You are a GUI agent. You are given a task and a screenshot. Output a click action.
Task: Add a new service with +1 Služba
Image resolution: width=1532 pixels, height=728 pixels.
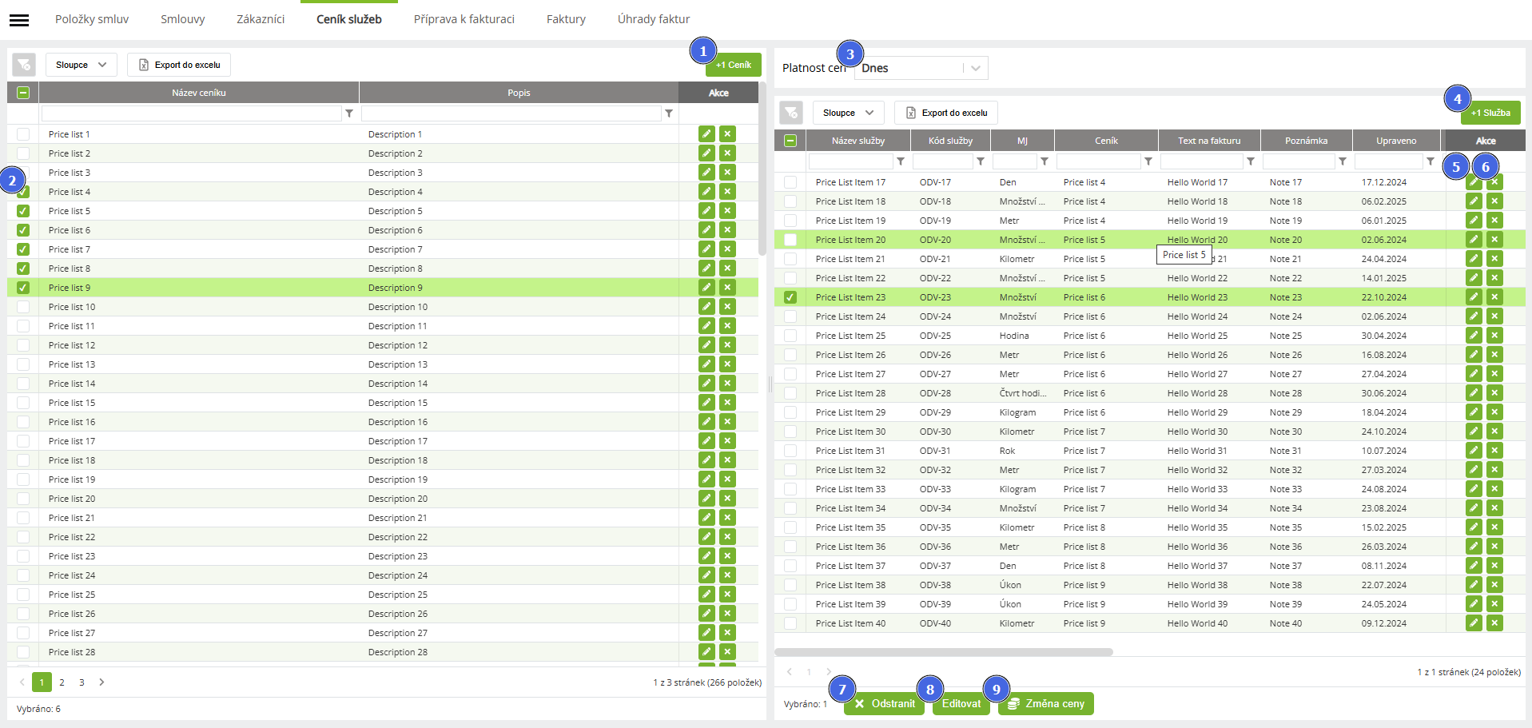[1490, 113]
